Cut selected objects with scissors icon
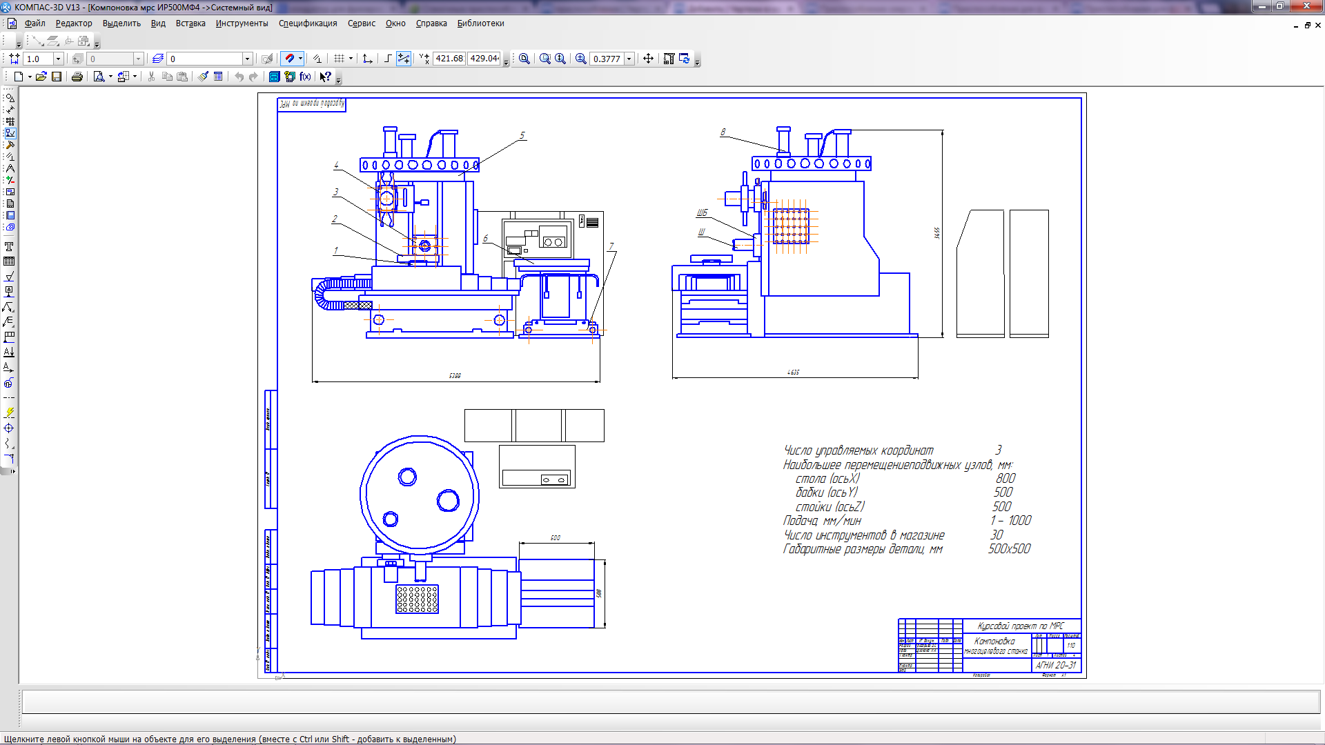The width and height of the screenshot is (1325, 745). click(151, 77)
